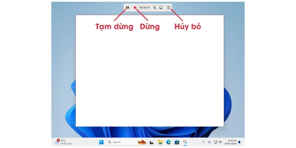Pause the screen recording
The width and height of the screenshot is (296, 148).
coord(127,8)
